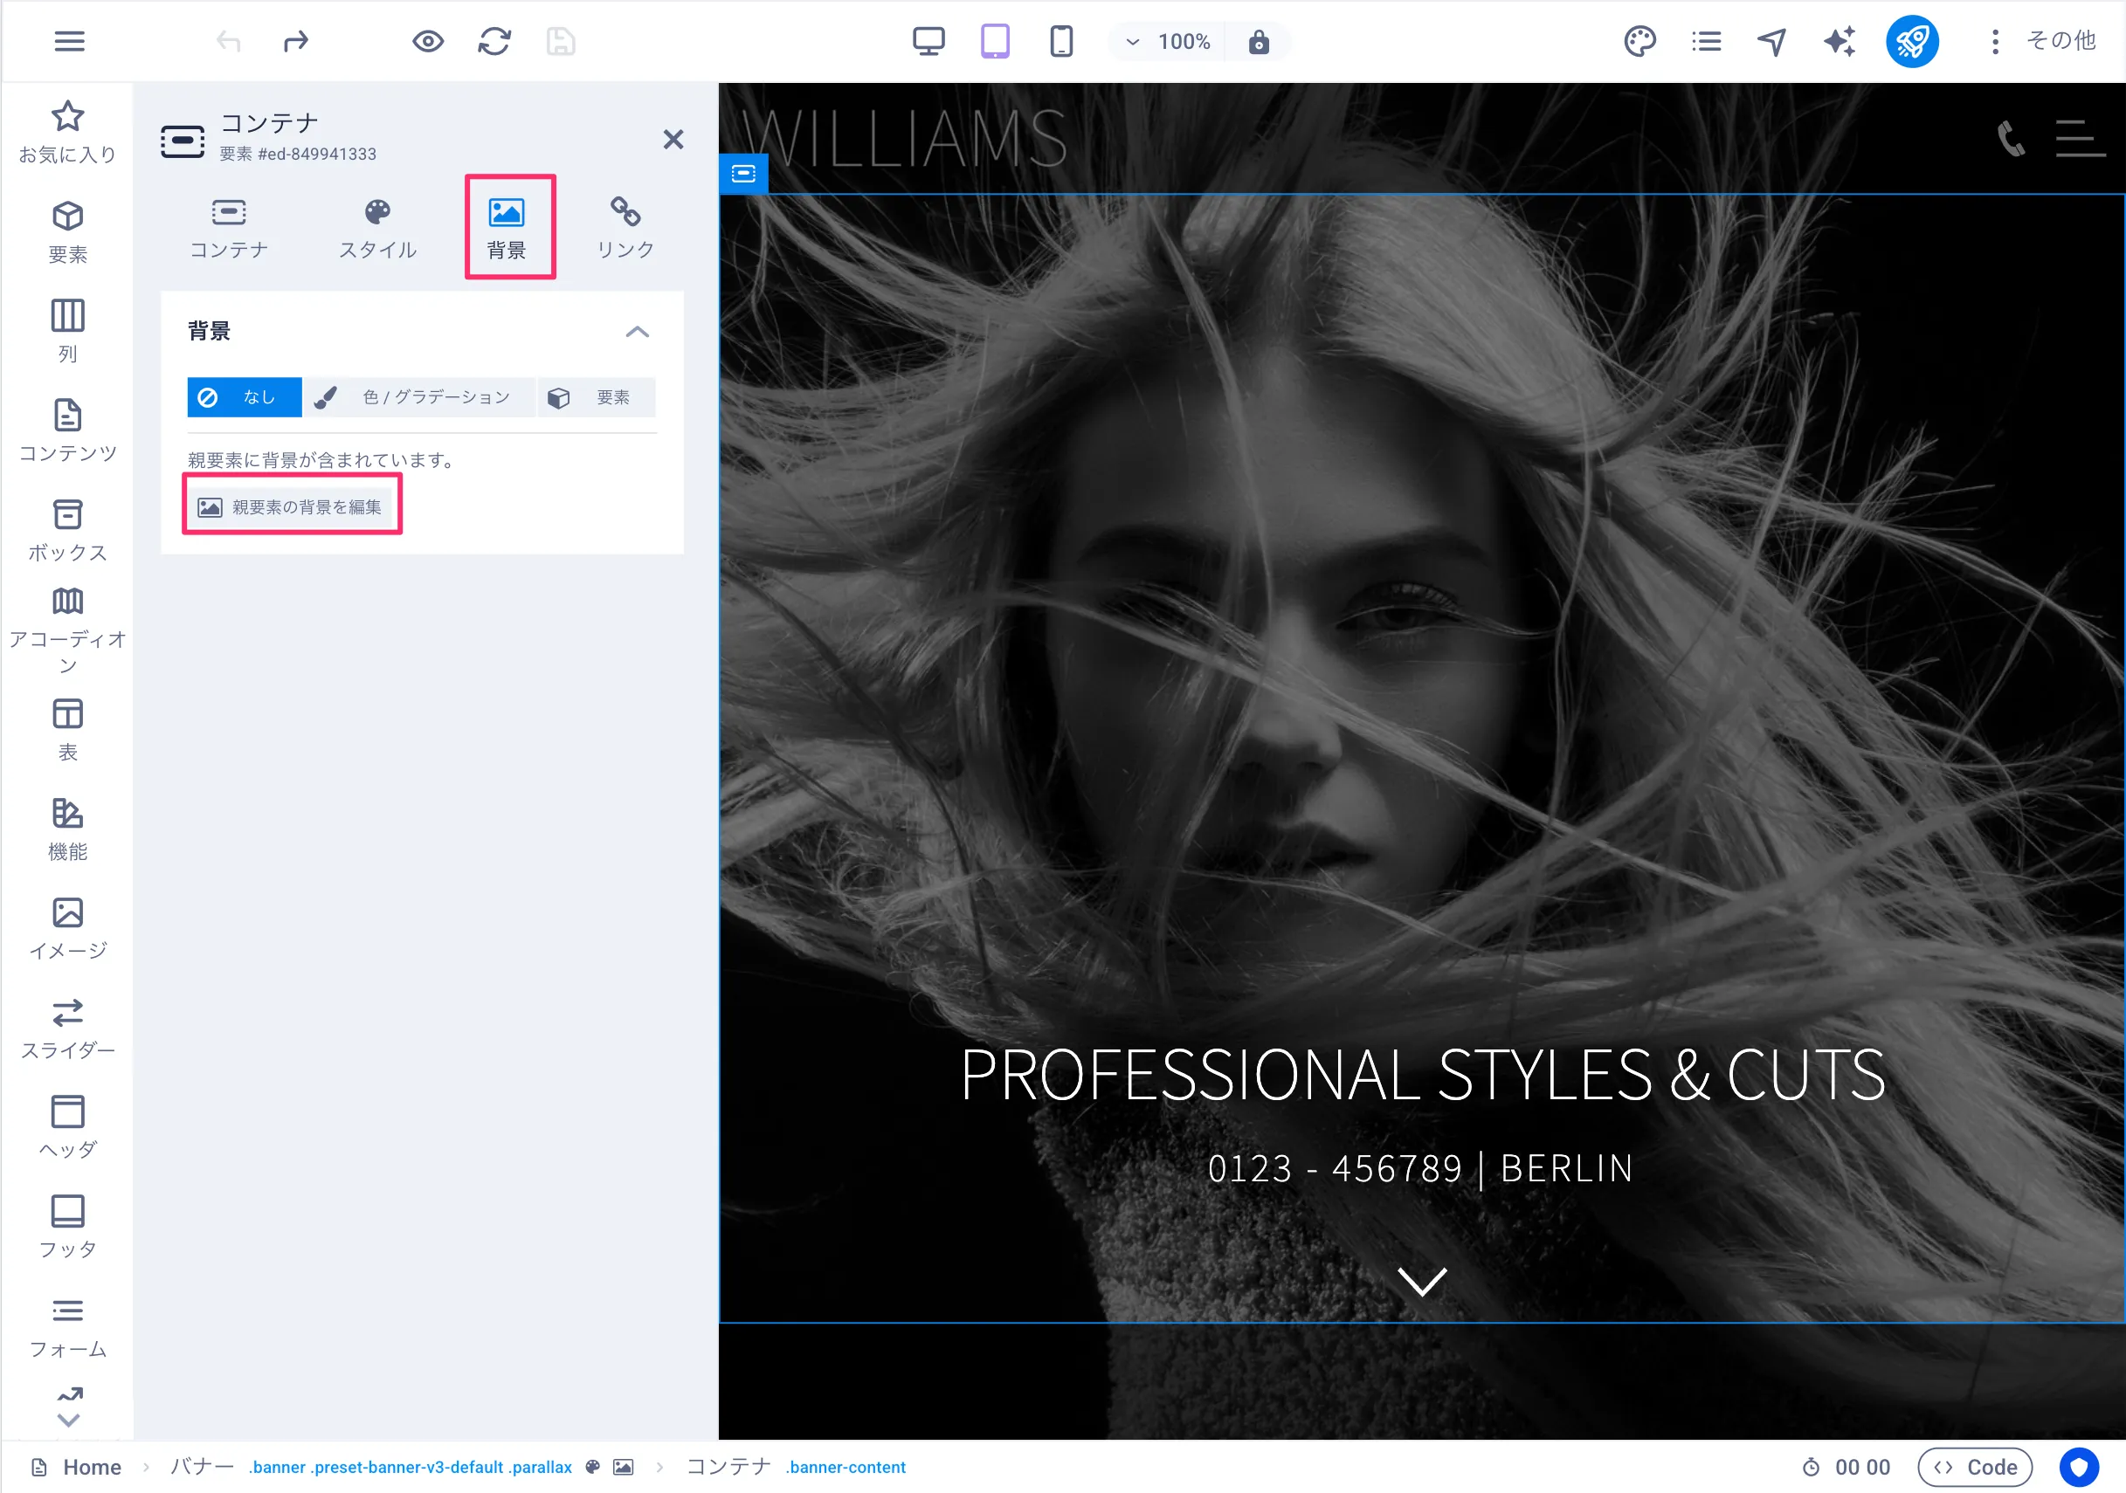Select 要素 background option
Viewport: 2126px width, 1493px height.
click(597, 397)
